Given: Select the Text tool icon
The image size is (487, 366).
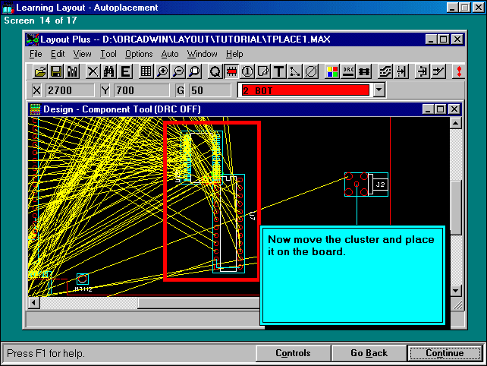Looking at the screenshot, I should (279, 71).
